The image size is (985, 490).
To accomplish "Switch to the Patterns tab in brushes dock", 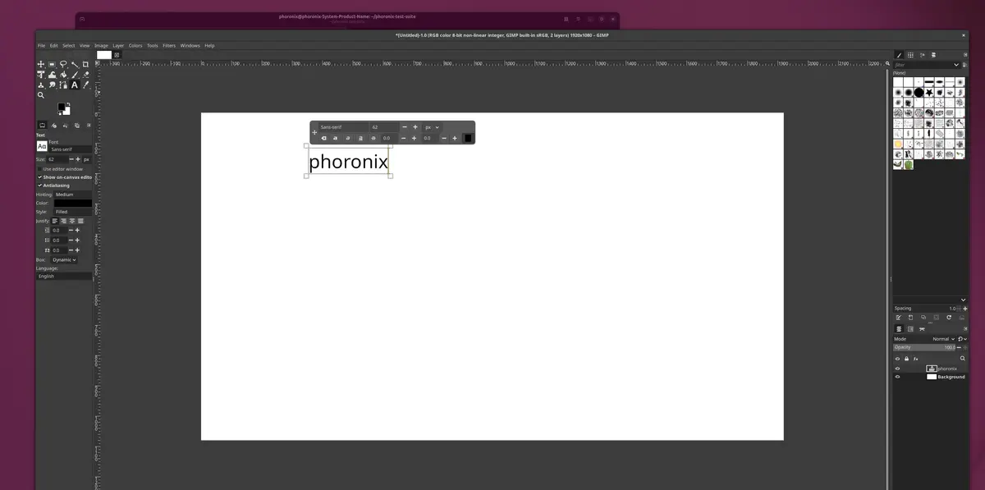I will tap(910, 55).
